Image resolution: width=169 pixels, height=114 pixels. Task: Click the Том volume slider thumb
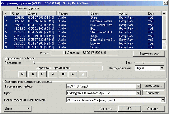[143, 62]
